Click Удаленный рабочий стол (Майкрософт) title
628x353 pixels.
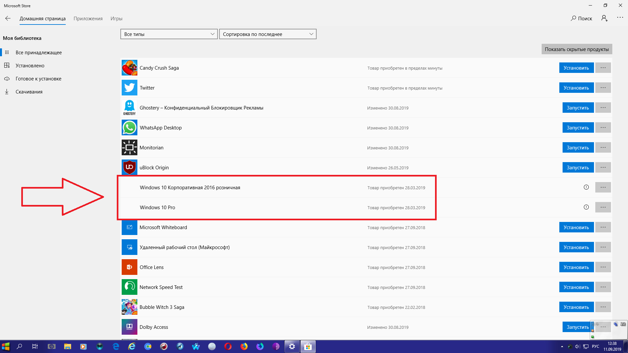pyautogui.click(x=184, y=247)
